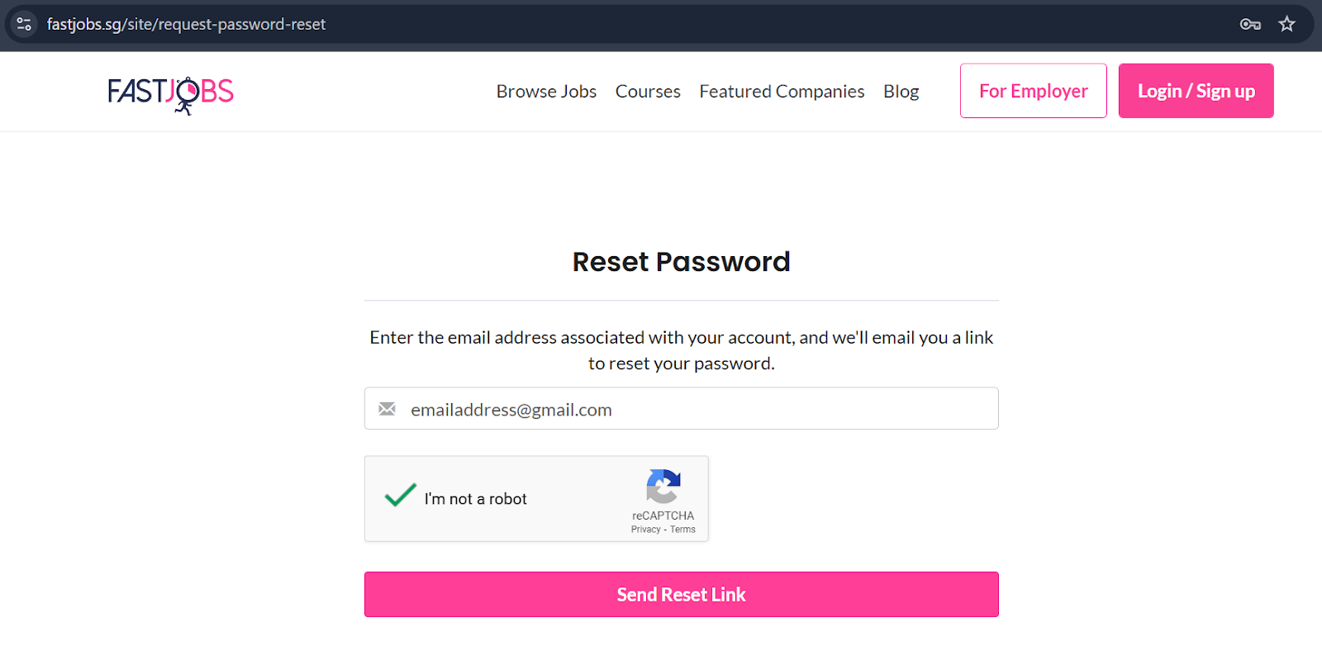Open the reCAPTCHA Terms link
This screenshot has height=656, width=1322.
point(682,530)
